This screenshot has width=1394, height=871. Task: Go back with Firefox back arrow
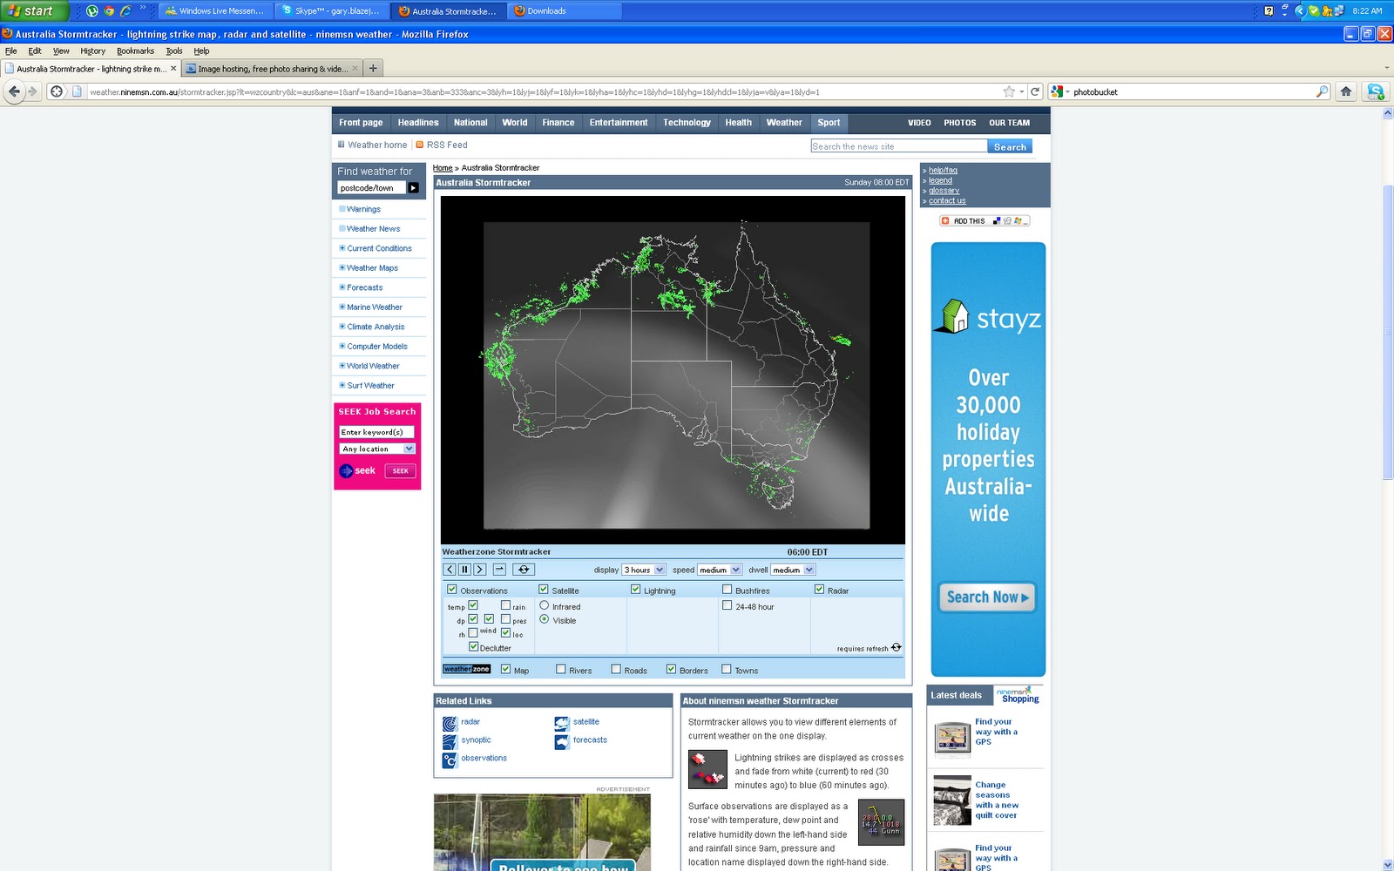click(14, 91)
